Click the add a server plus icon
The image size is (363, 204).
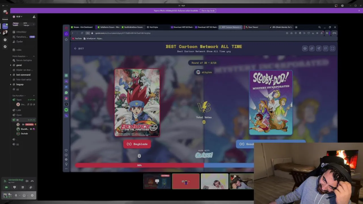[x=5, y=40]
